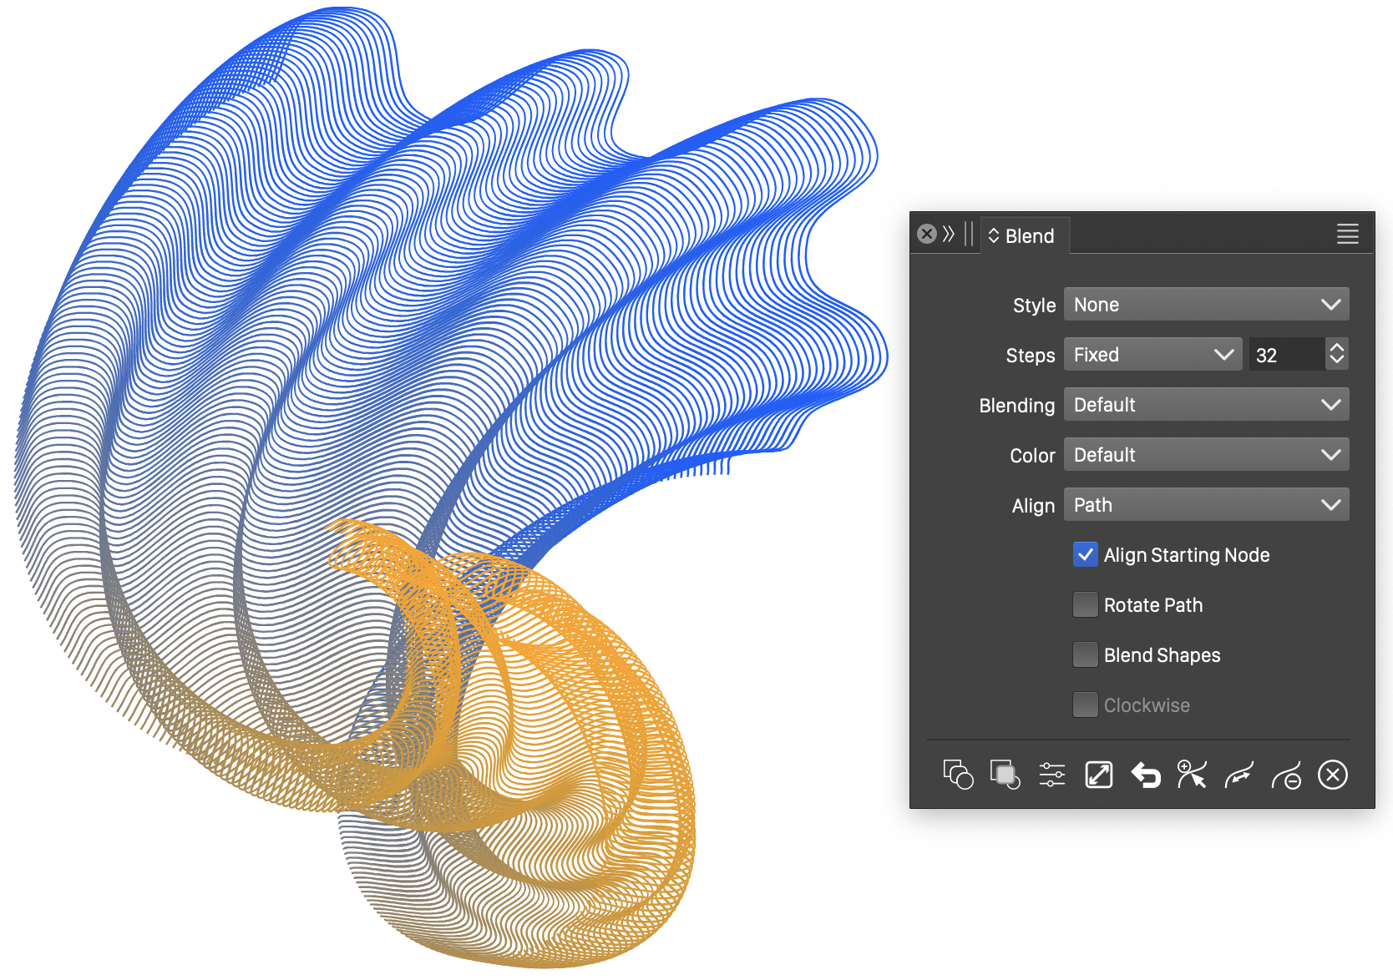Viewport: 1393px width, 980px height.
Task: Click the reverse blend curved arrow icon
Action: pos(1146,775)
